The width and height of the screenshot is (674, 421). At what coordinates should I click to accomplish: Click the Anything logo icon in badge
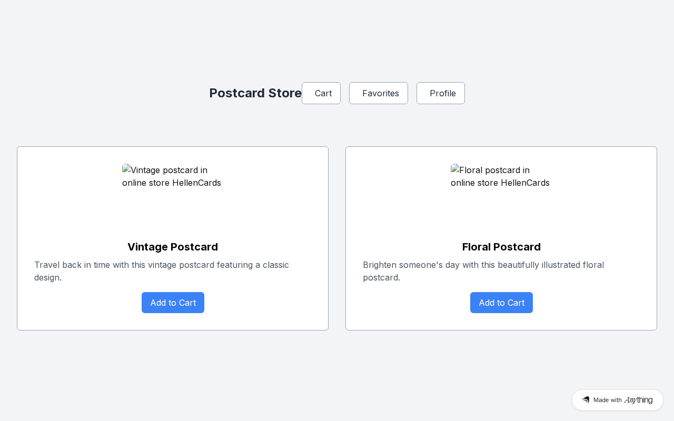[x=586, y=400]
